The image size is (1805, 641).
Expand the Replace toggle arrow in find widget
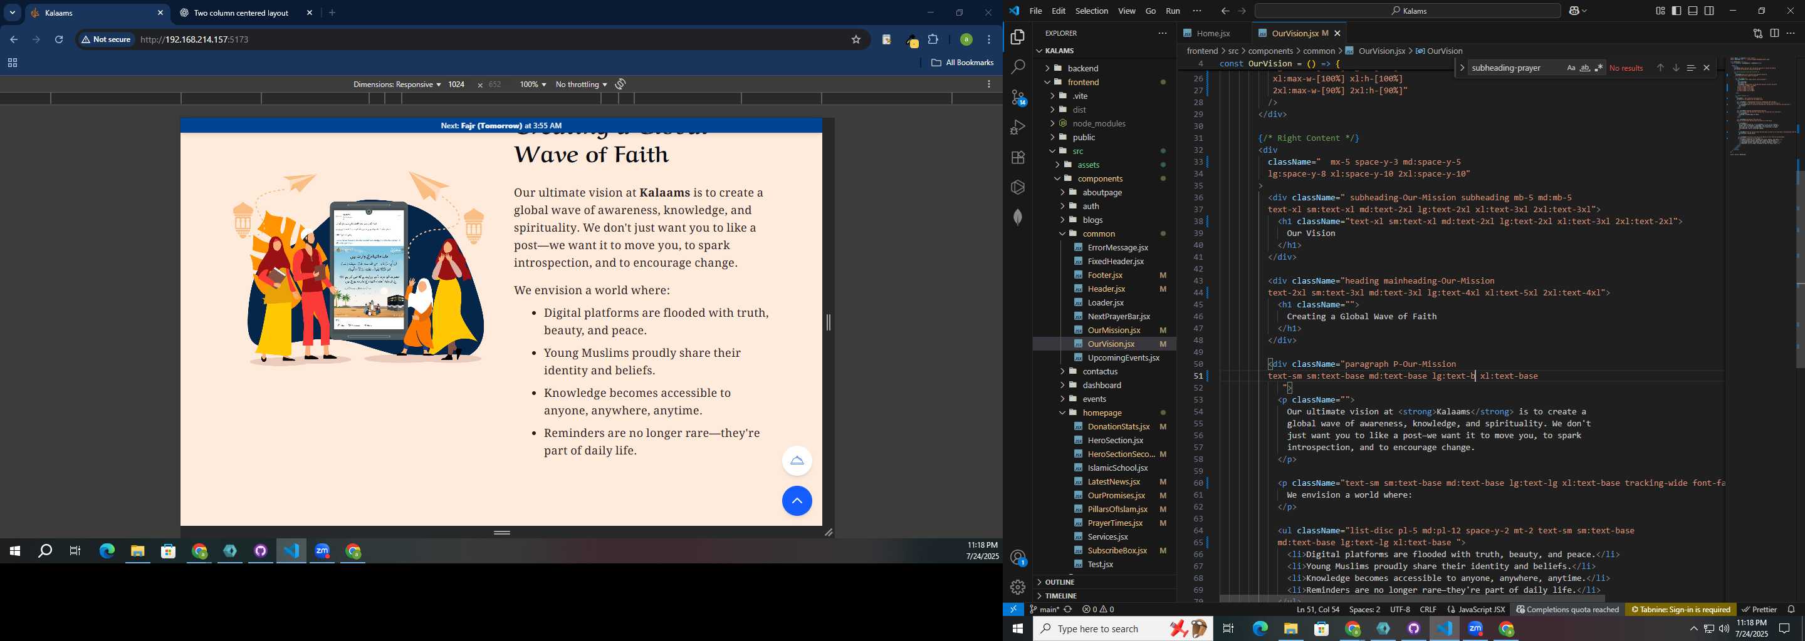pos(1462,68)
